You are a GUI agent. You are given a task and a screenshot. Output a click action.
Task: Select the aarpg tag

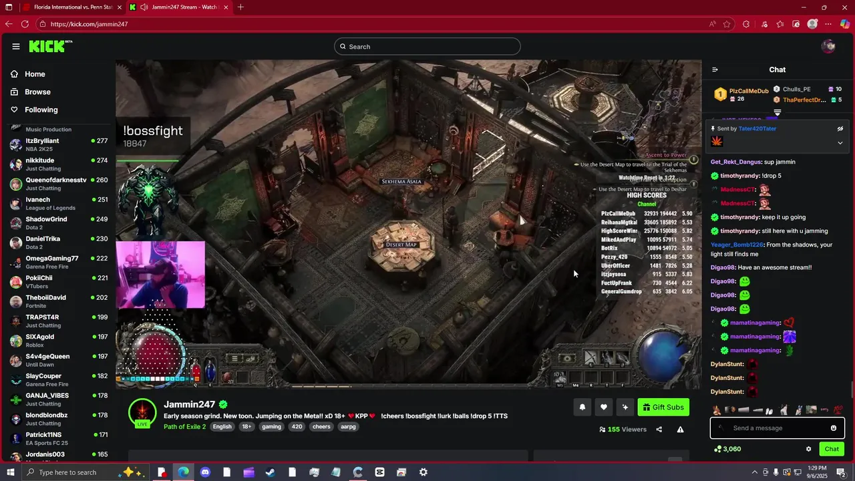point(348,427)
